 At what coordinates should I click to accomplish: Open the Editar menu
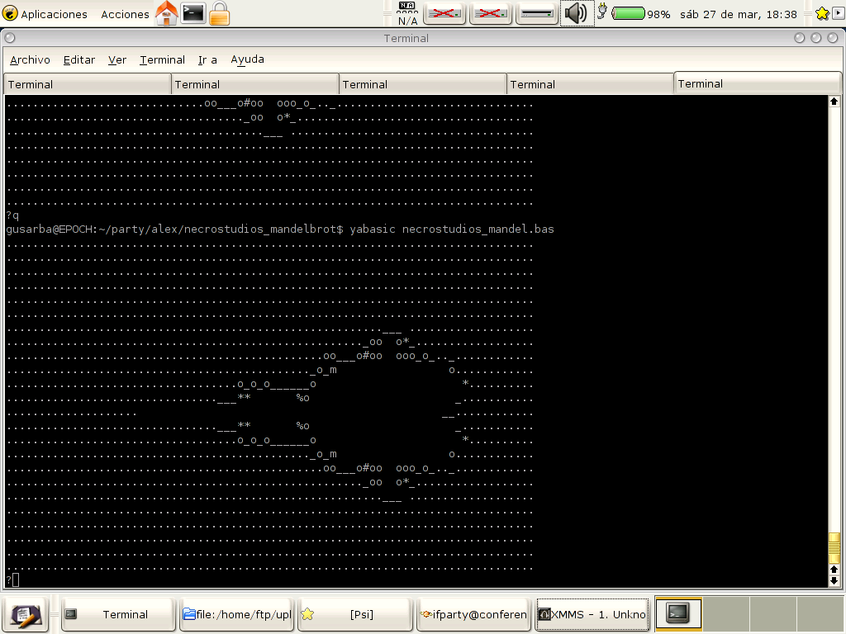78,59
